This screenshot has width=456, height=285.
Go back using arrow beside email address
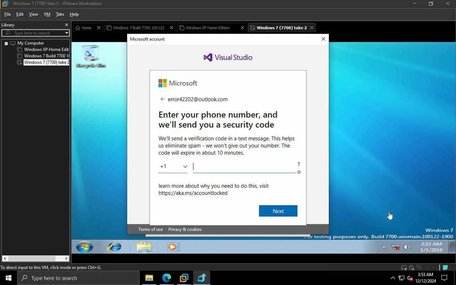point(162,99)
